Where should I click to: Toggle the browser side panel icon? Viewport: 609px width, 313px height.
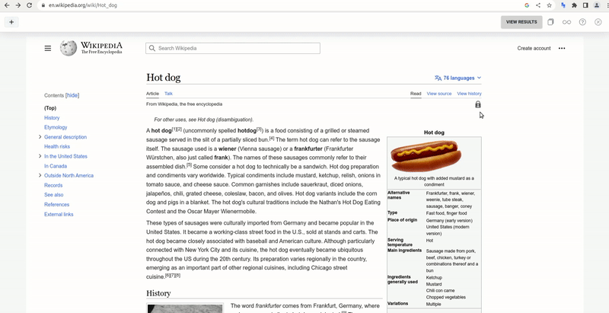[585, 5]
